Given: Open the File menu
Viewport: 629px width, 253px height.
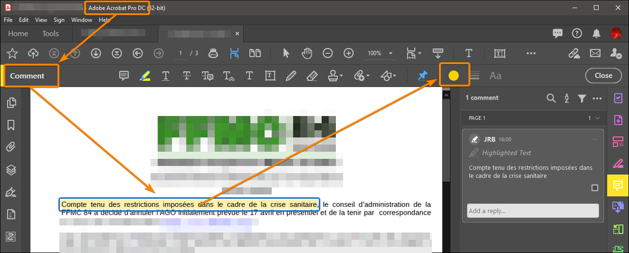Looking at the screenshot, I should click(8, 20).
